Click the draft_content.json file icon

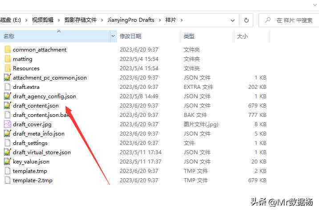point(8,106)
